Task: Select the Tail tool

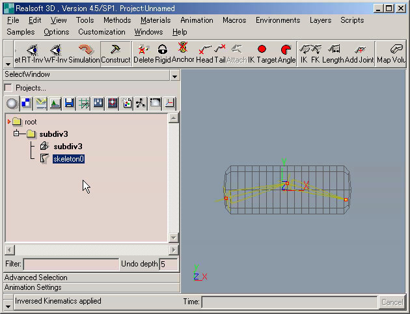Action: coord(220,53)
